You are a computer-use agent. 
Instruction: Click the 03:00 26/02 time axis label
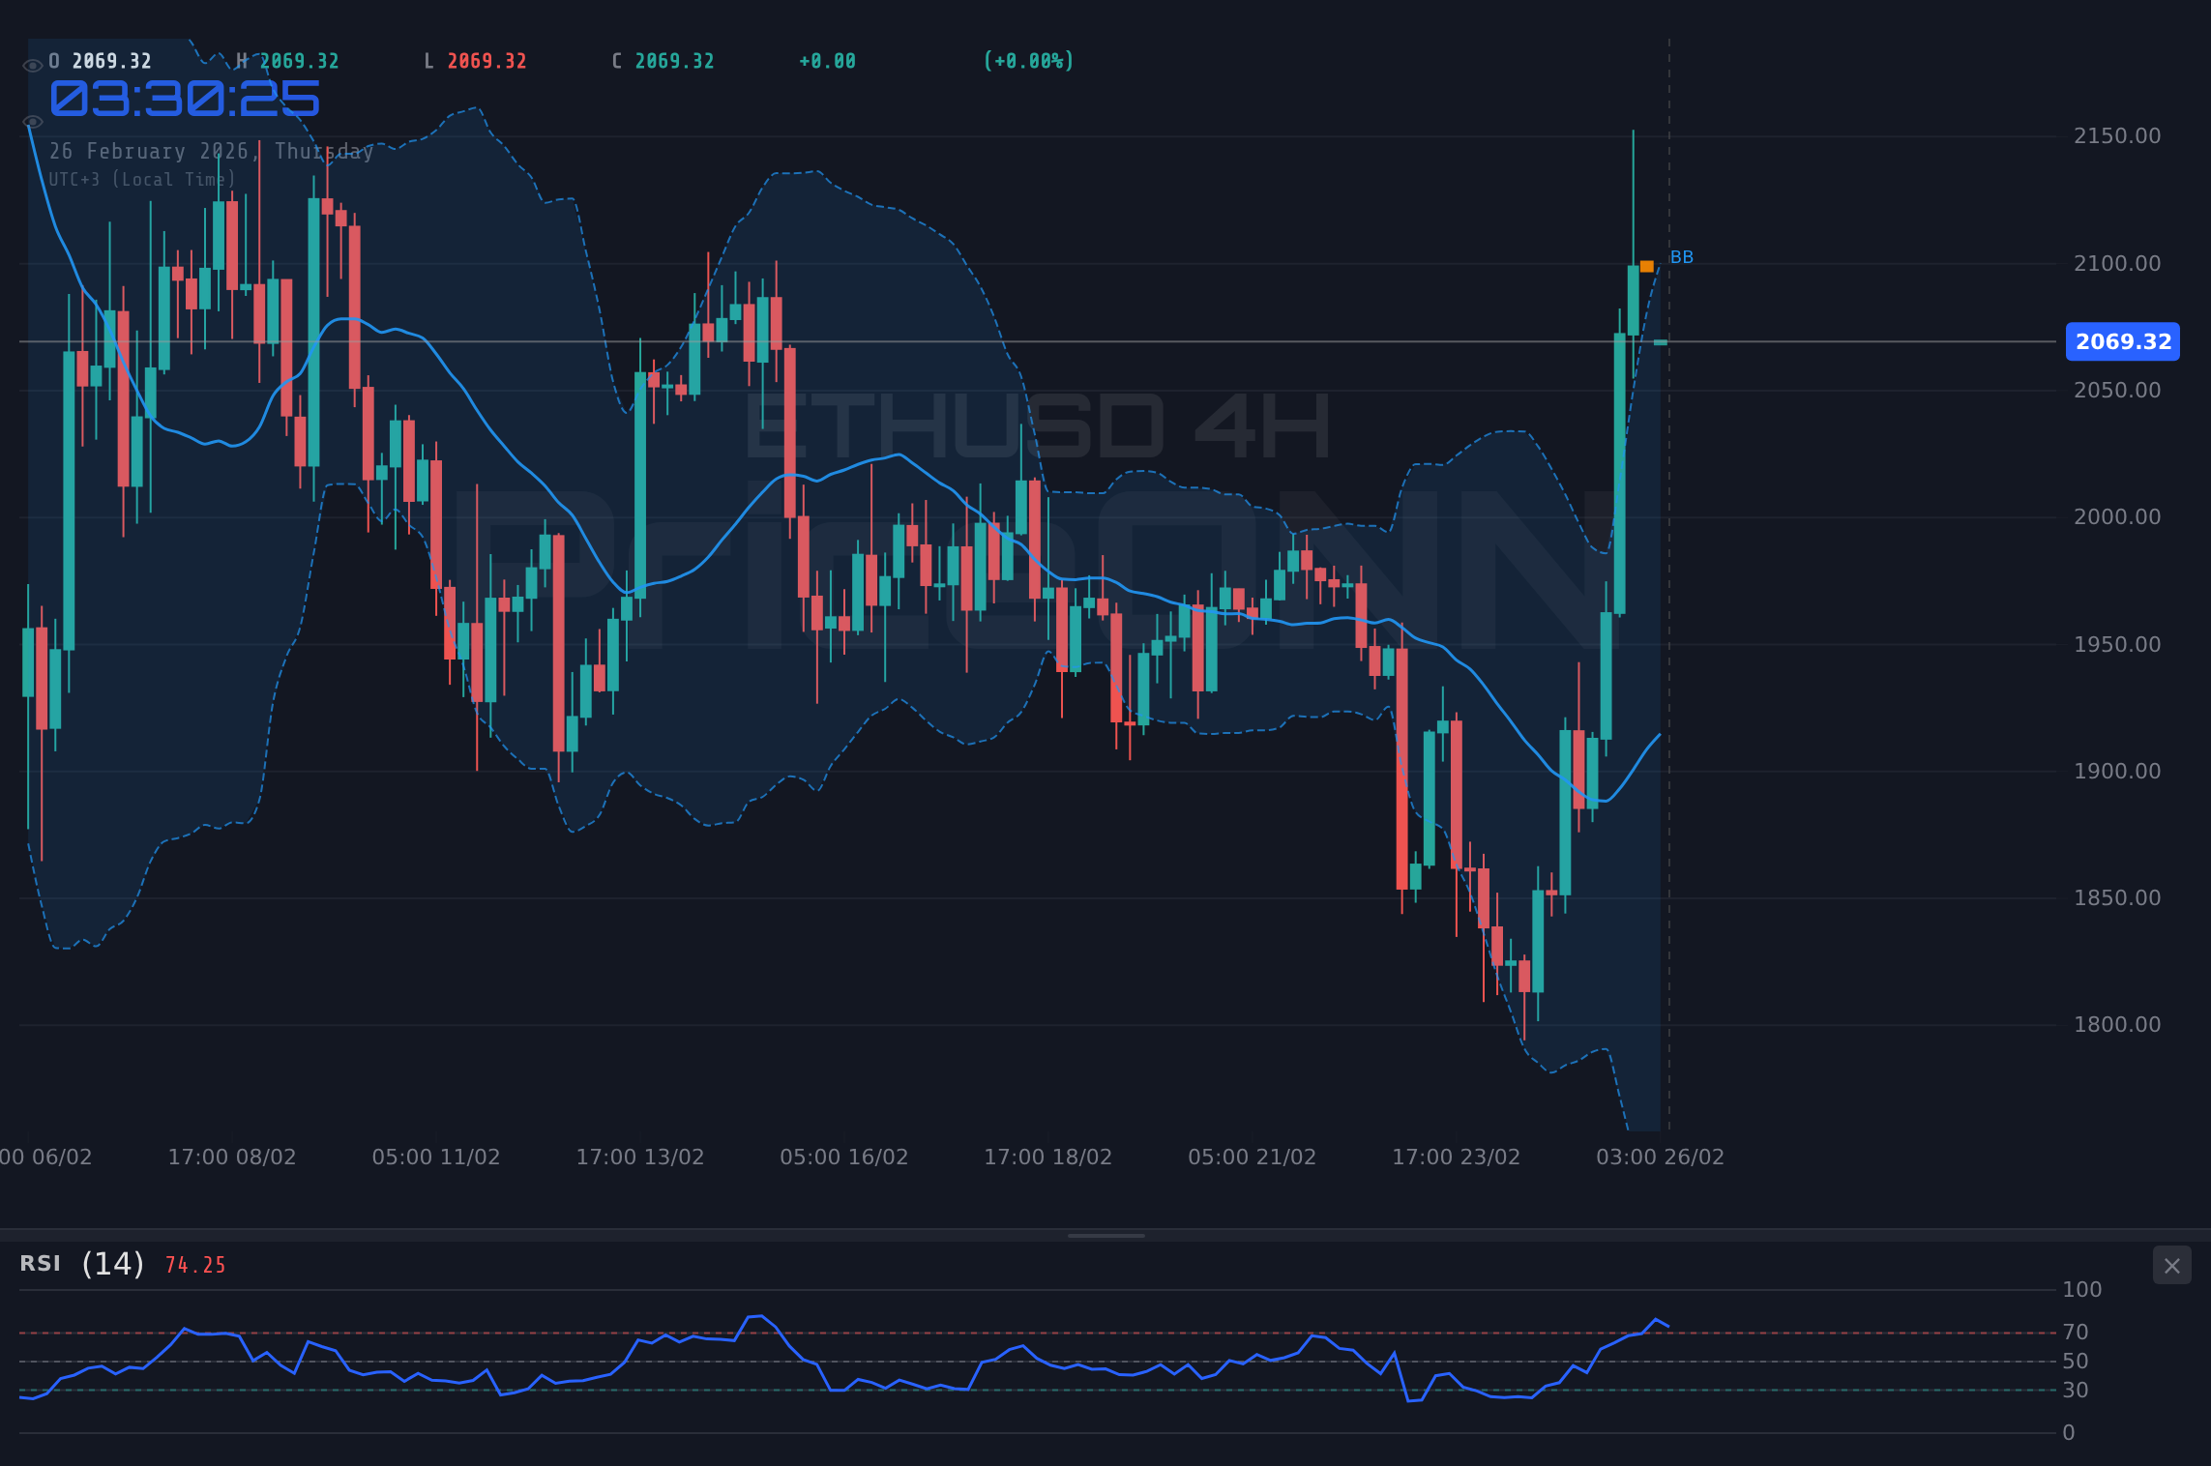tap(1660, 1157)
